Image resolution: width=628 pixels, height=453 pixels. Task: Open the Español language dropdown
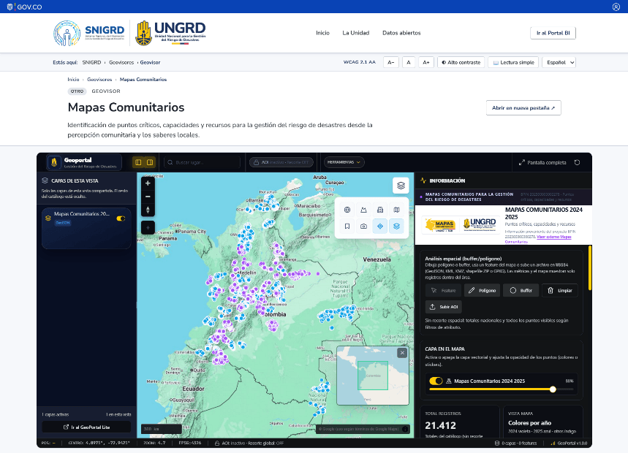[560, 62]
